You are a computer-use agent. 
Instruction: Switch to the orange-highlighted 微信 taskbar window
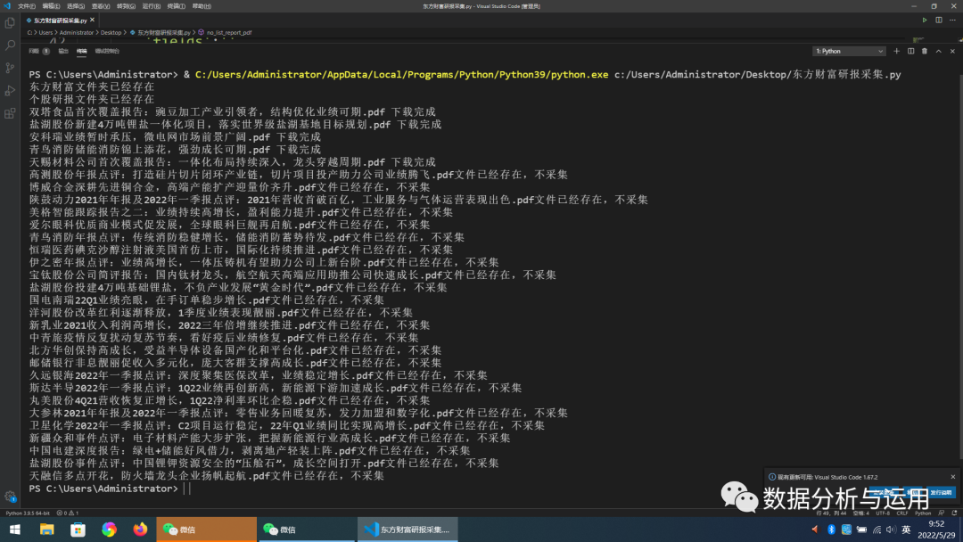coord(206,530)
